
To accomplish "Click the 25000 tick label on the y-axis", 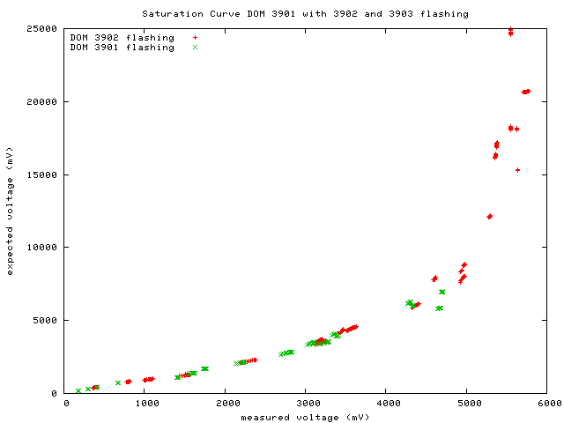I will coord(43,28).
